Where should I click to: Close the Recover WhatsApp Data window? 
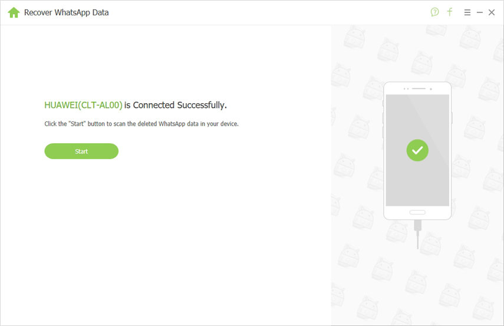coord(492,12)
